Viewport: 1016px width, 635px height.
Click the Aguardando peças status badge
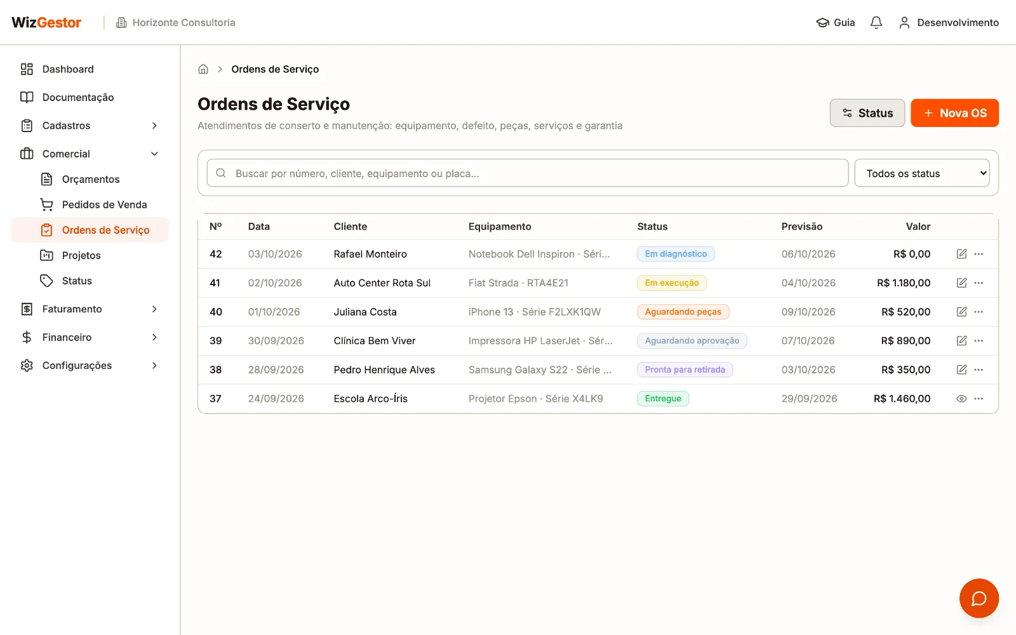click(683, 312)
